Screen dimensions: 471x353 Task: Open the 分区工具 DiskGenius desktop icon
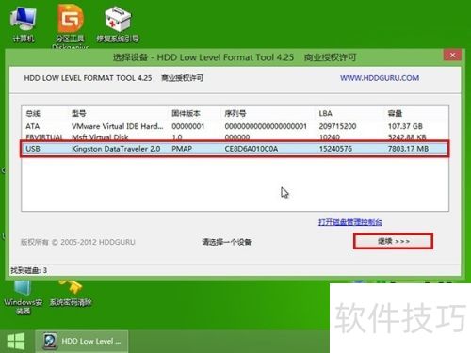tap(70, 26)
